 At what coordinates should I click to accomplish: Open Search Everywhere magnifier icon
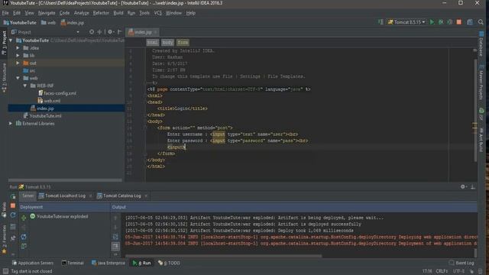click(x=481, y=22)
